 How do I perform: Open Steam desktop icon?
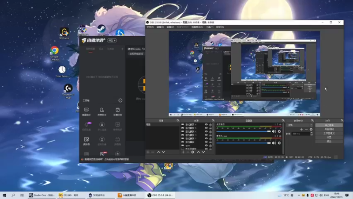pyautogui.click(x=101, y=30)
